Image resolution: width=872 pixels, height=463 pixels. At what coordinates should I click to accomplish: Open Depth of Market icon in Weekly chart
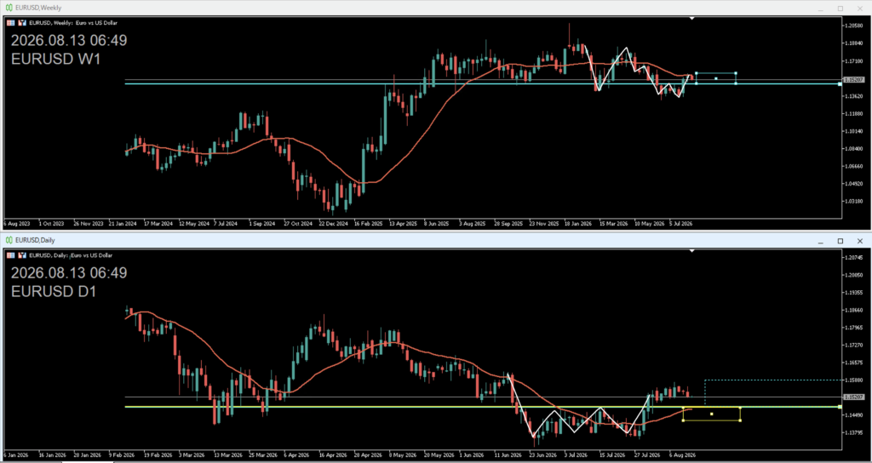click(x=11, y=23)
